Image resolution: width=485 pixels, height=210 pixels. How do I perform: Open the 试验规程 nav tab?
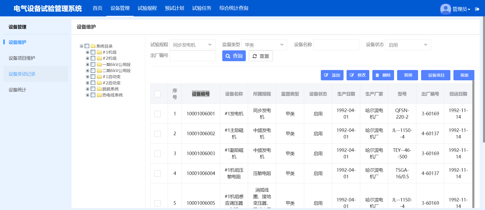(x=147, y=8)
